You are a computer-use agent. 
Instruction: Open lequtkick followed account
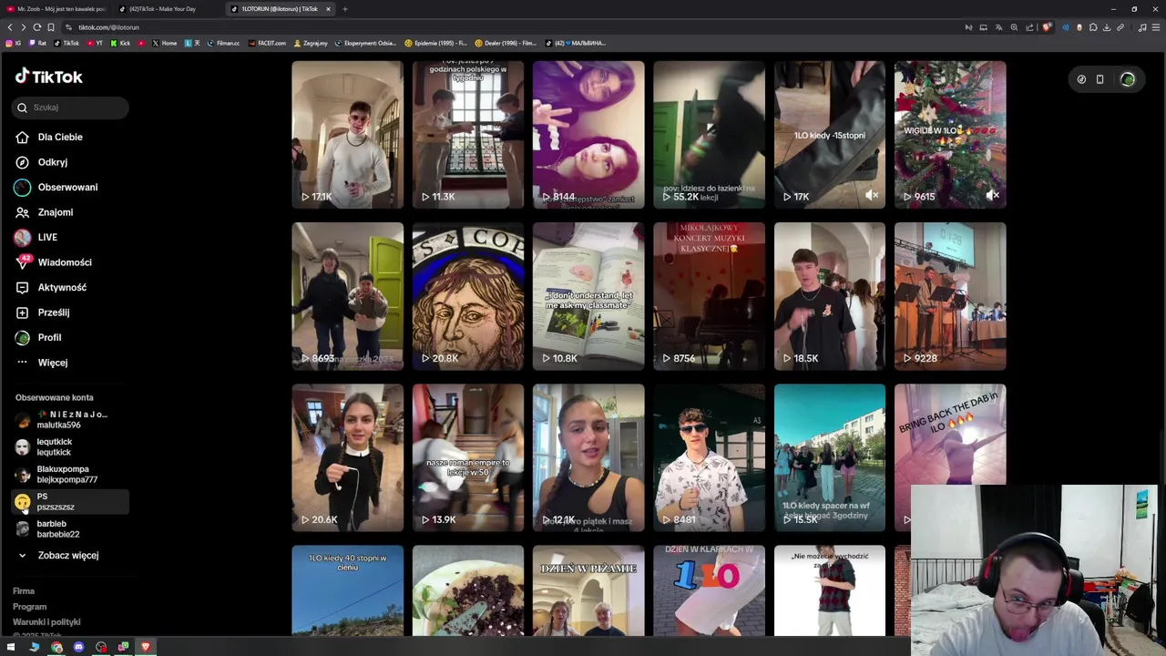coord(71,446)
